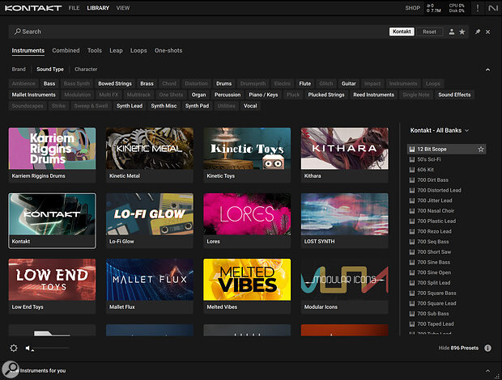Open settings with the gear icon
The height and width of the screenshot is (380, 502).
[x=14, y=348]
